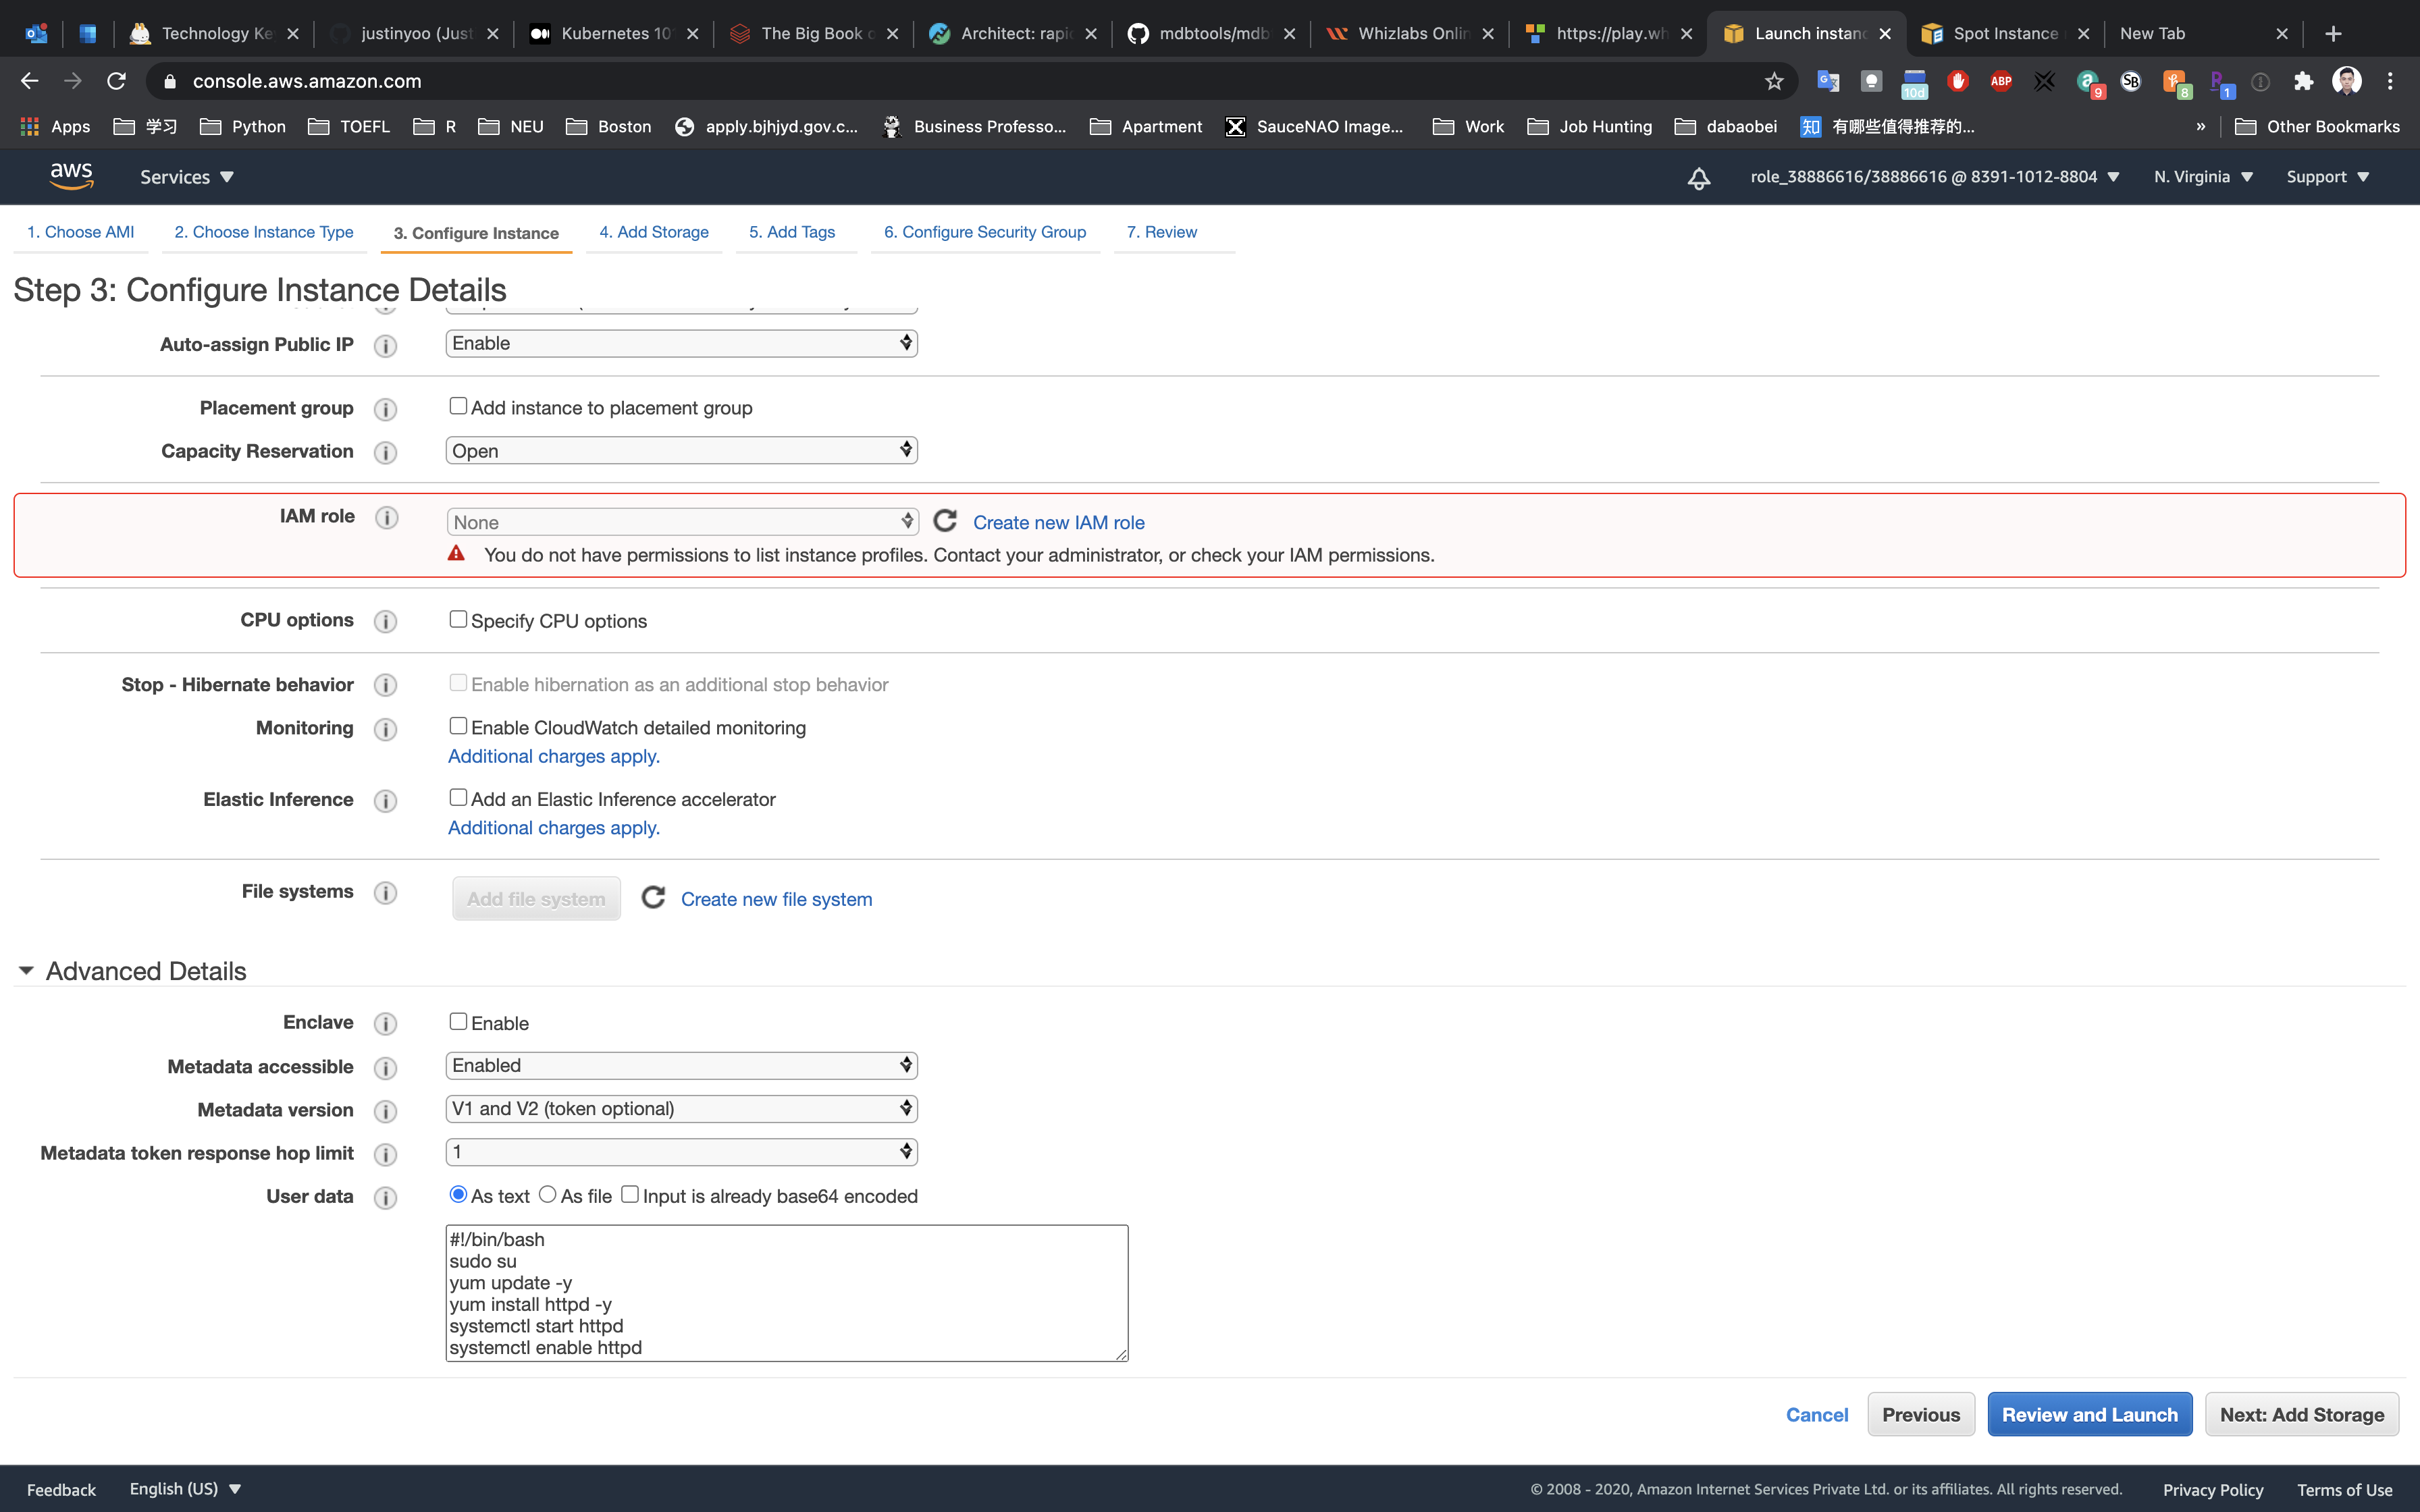Screen dimensions: 2420x1512
Task: Open the Metadata version dropdown
Action: (681, 1108)
